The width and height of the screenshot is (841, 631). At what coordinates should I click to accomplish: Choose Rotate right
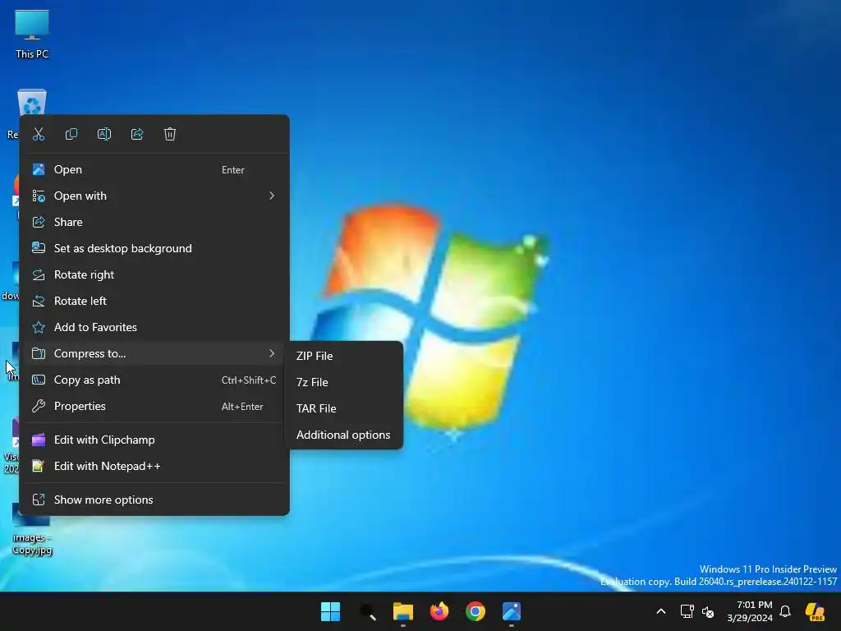tap(154, 274)
